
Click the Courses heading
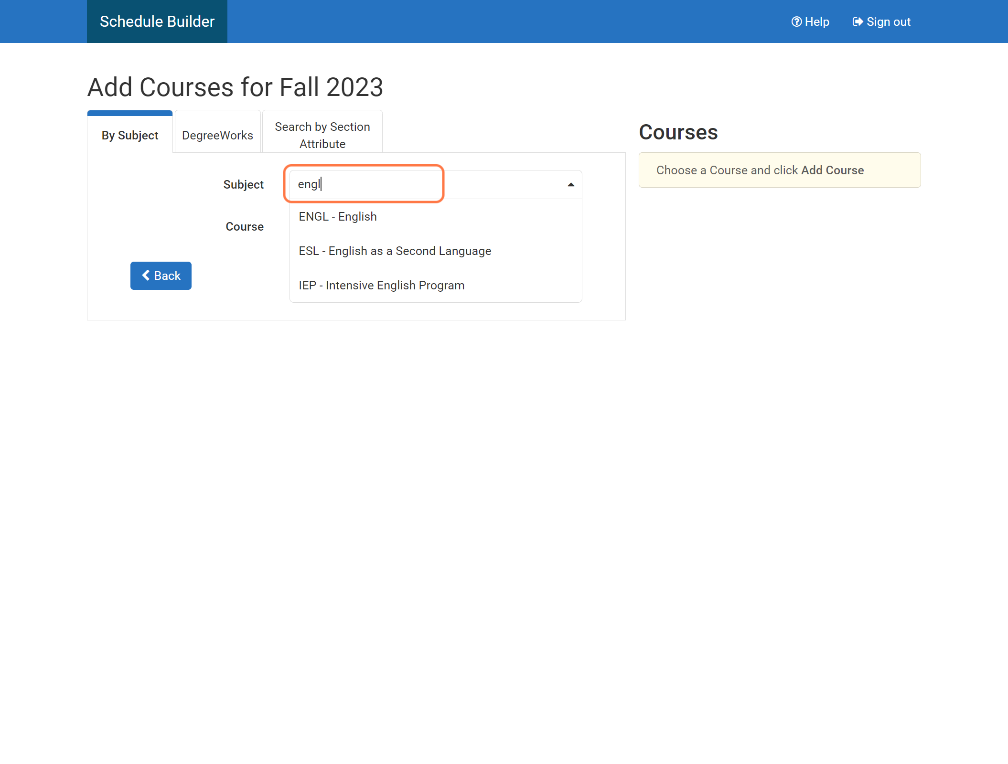[x=678, y=132]
